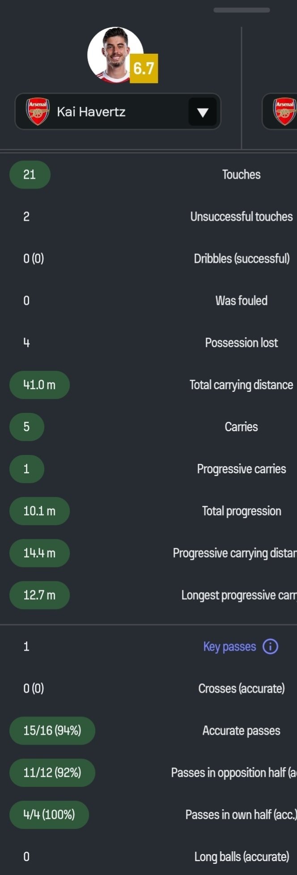297x875 pixels.
Task: Tap the Arsenal crest beside Kai Havertz
Action: point(38,112)
